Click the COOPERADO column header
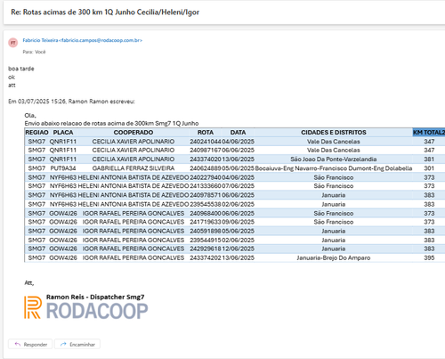 [x=133, y=133]
